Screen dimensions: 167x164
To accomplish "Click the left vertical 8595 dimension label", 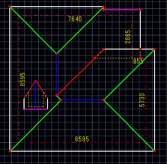I will click(23, 79).
